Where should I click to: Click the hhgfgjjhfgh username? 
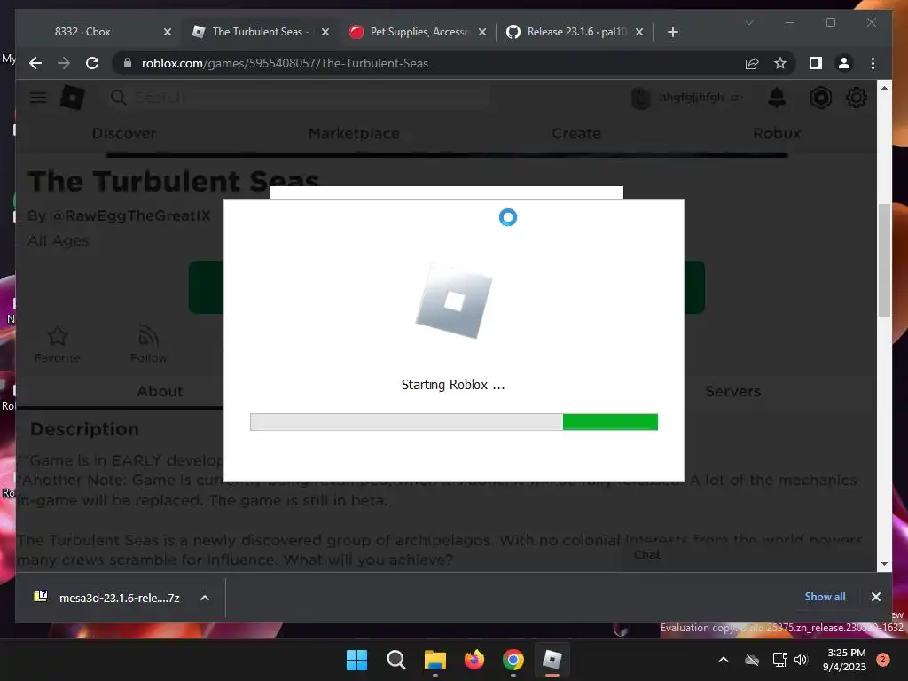(x=692, y=98)
